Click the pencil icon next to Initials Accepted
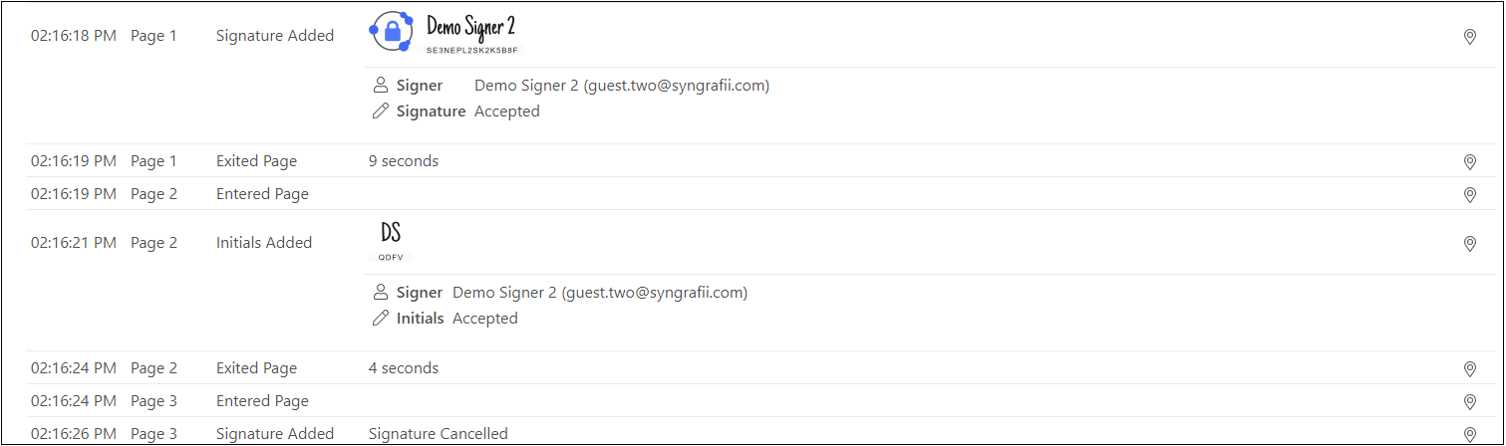Viewport: 1506px width, 446px height. [380, 319]
